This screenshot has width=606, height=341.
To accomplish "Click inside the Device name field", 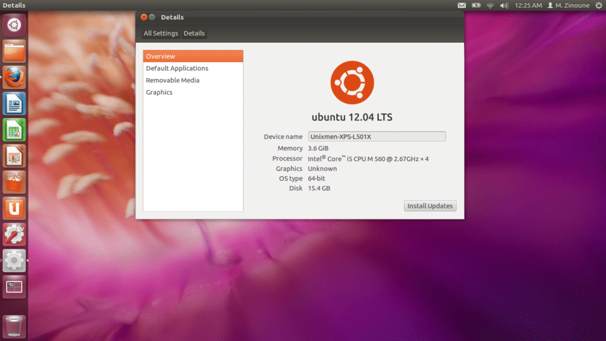I will [x=377, y=136].
